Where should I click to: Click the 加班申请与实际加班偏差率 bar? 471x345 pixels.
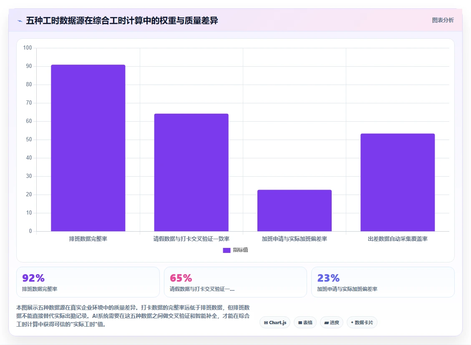click(x=295, y=210)
